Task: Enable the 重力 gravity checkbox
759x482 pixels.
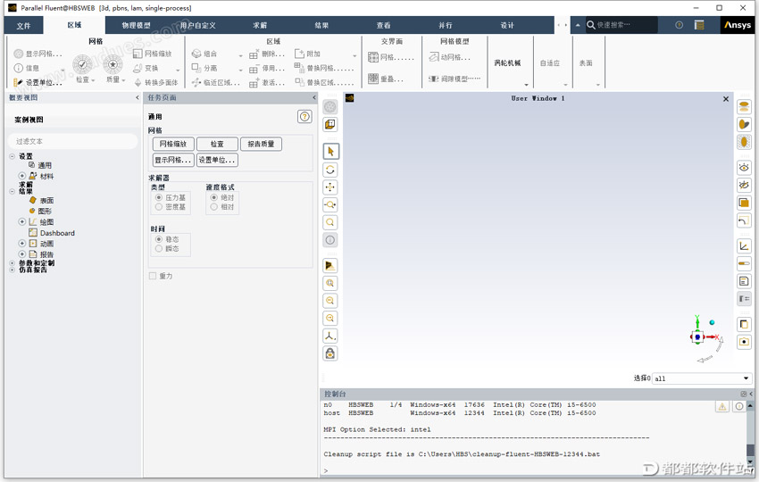Action: click(153, 276)
